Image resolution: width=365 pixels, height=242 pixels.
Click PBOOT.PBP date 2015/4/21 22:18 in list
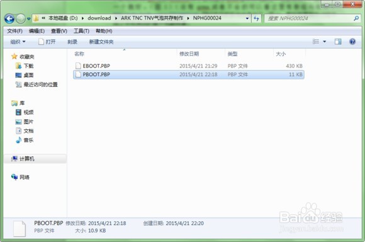coord(198,74)
